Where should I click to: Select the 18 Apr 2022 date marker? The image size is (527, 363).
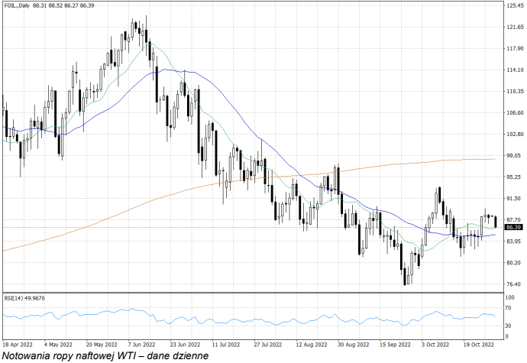click(x=17, y=344)
